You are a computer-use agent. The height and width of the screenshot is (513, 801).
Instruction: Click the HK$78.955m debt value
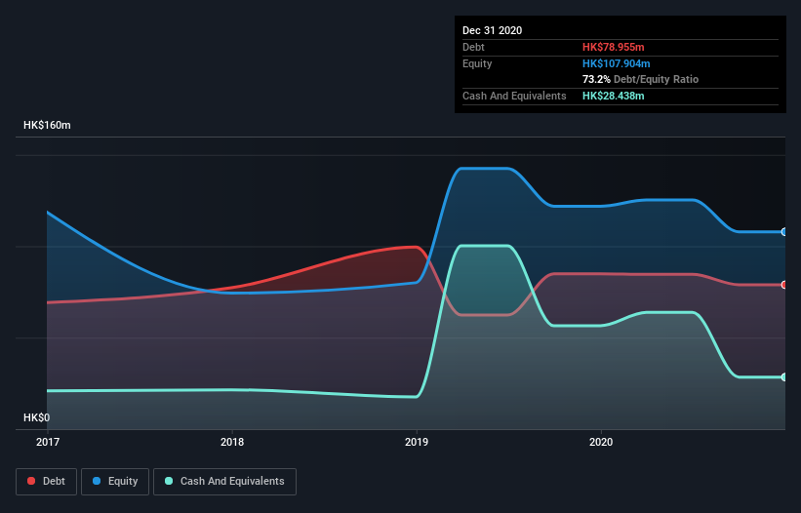click(613, 47)
